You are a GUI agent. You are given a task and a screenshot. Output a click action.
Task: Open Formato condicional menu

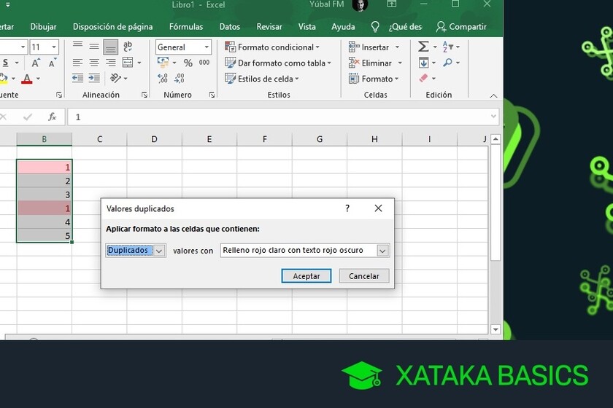coord(272,47)
